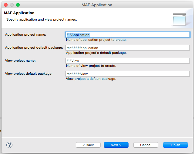The image size is (194, 154).
Task: Click the MAF Application wizard banner icon
Action: point(179,19)
